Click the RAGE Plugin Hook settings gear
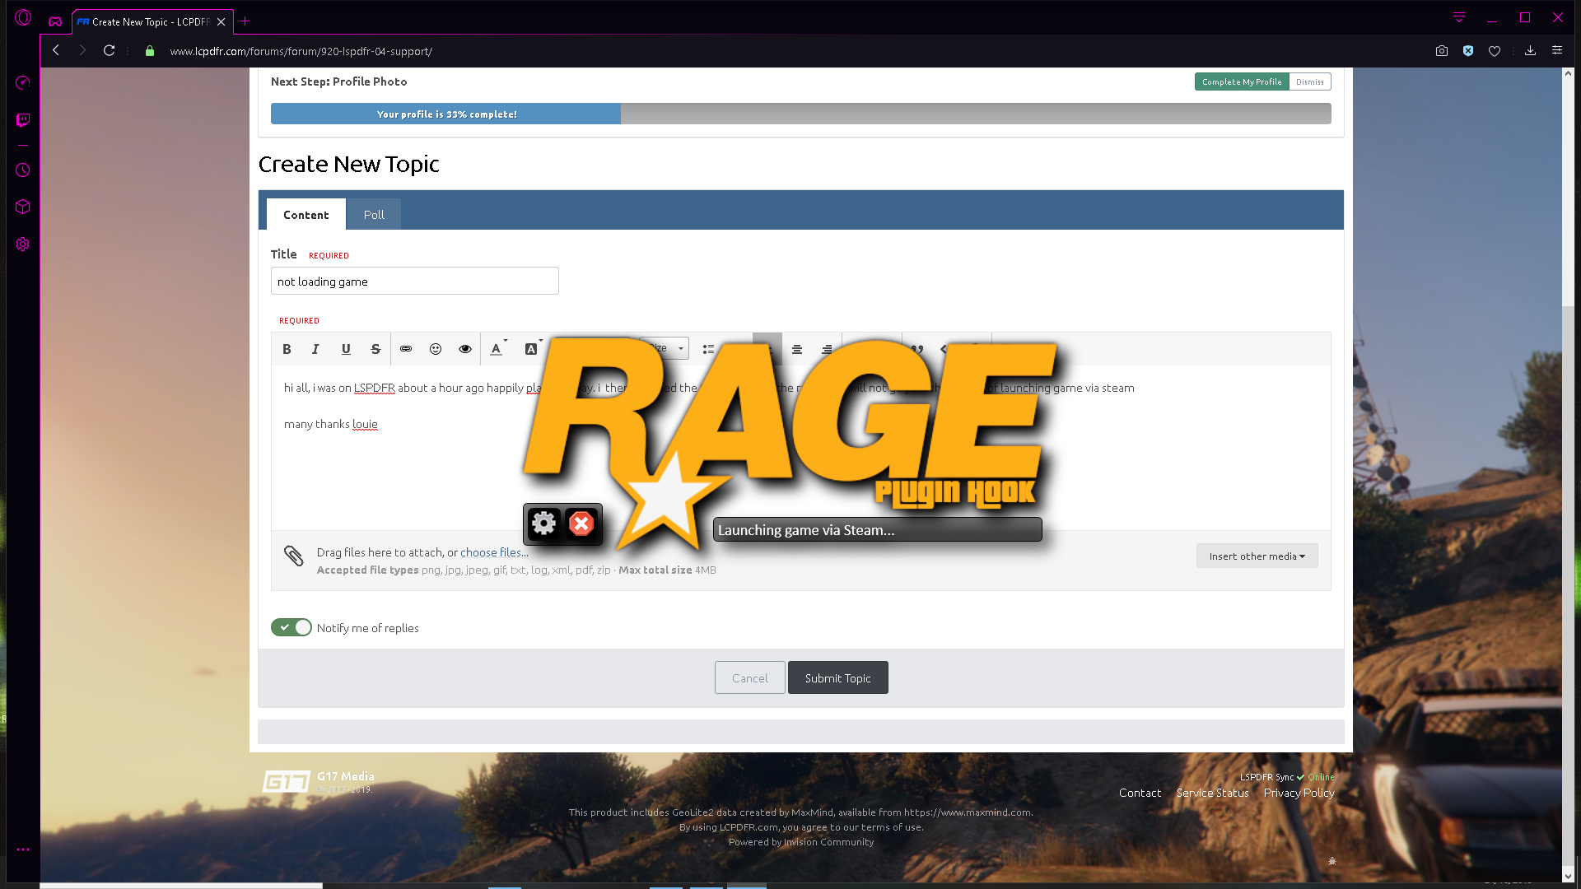 click(x=543, y=524)
